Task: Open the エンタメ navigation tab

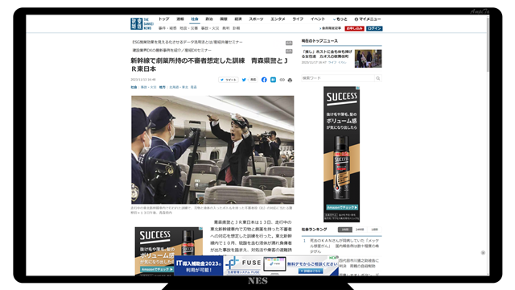Action: pos(278,19)
